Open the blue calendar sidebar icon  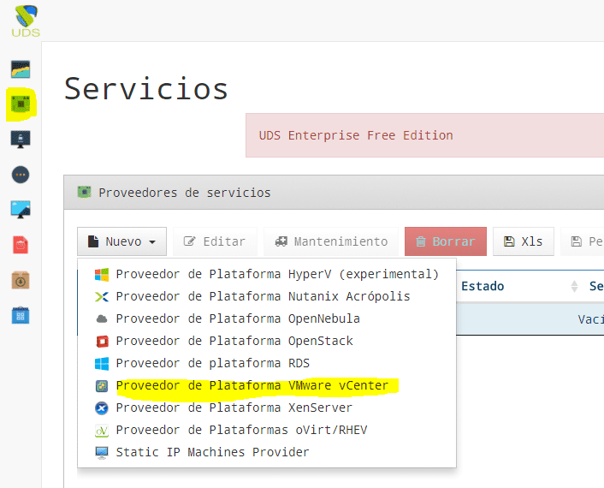21,315
